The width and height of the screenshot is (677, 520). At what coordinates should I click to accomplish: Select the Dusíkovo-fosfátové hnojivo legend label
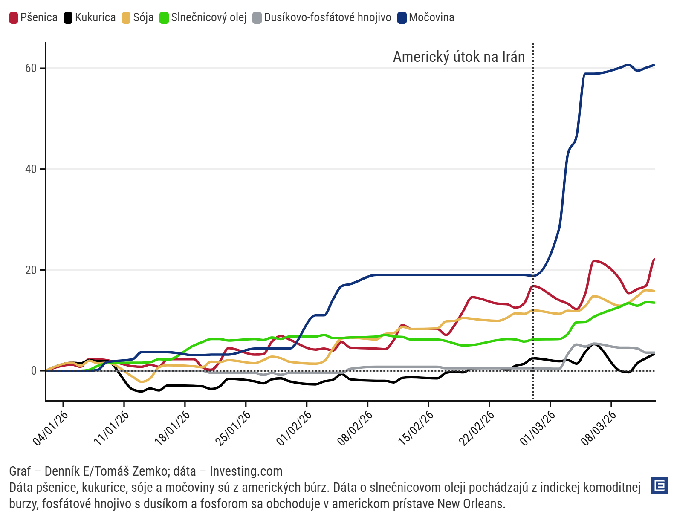tap(327, 17)
